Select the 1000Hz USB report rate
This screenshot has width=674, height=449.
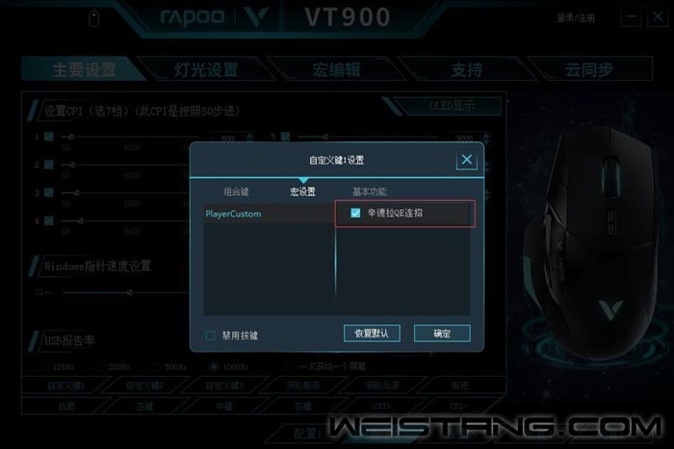[214, 366]
